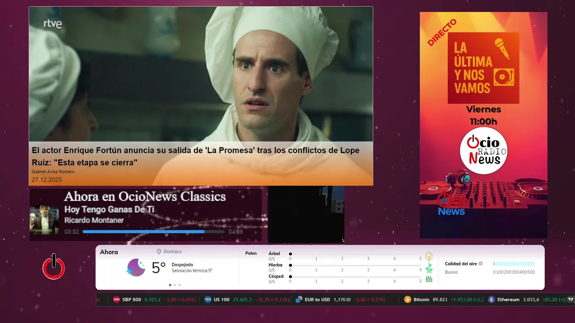Screen dimensions: 575x323
Task: Click the rtve logo on video
Action: point(53,24)
